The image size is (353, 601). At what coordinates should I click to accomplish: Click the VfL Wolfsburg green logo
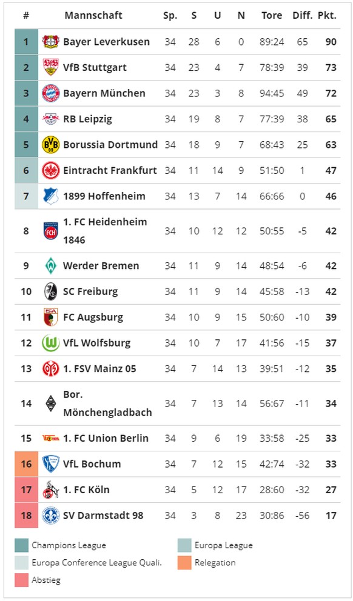pyautogui.click(x=51, y=343)
